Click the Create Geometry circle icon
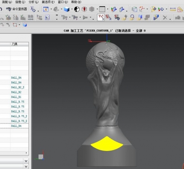 [x=132, y=17]
